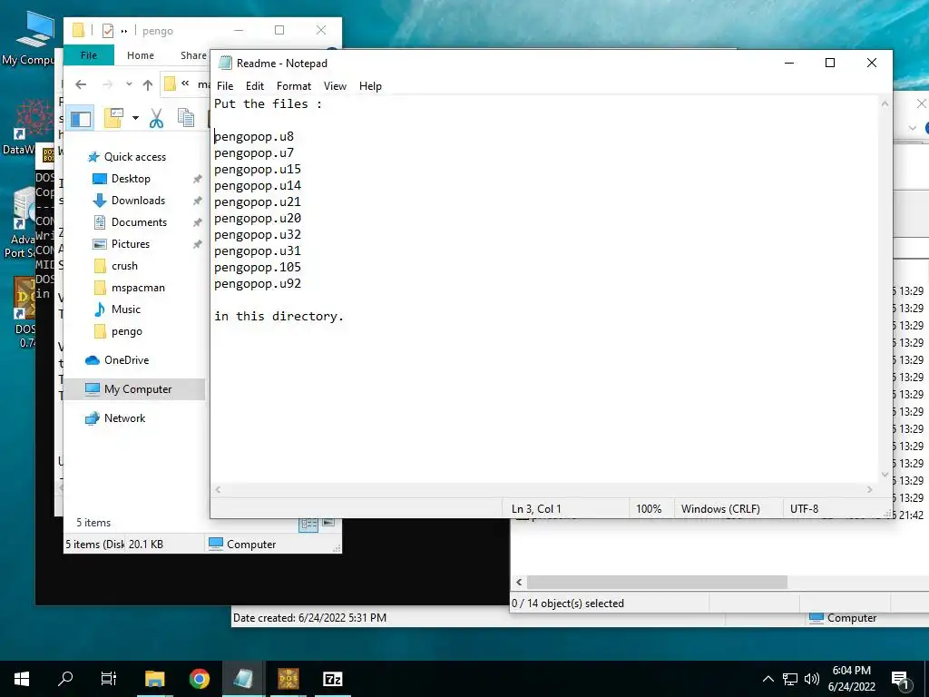This screenshot has height=697, width=929.
Task: Open the Notepad Format menu
Action: [x=293, y=86]
